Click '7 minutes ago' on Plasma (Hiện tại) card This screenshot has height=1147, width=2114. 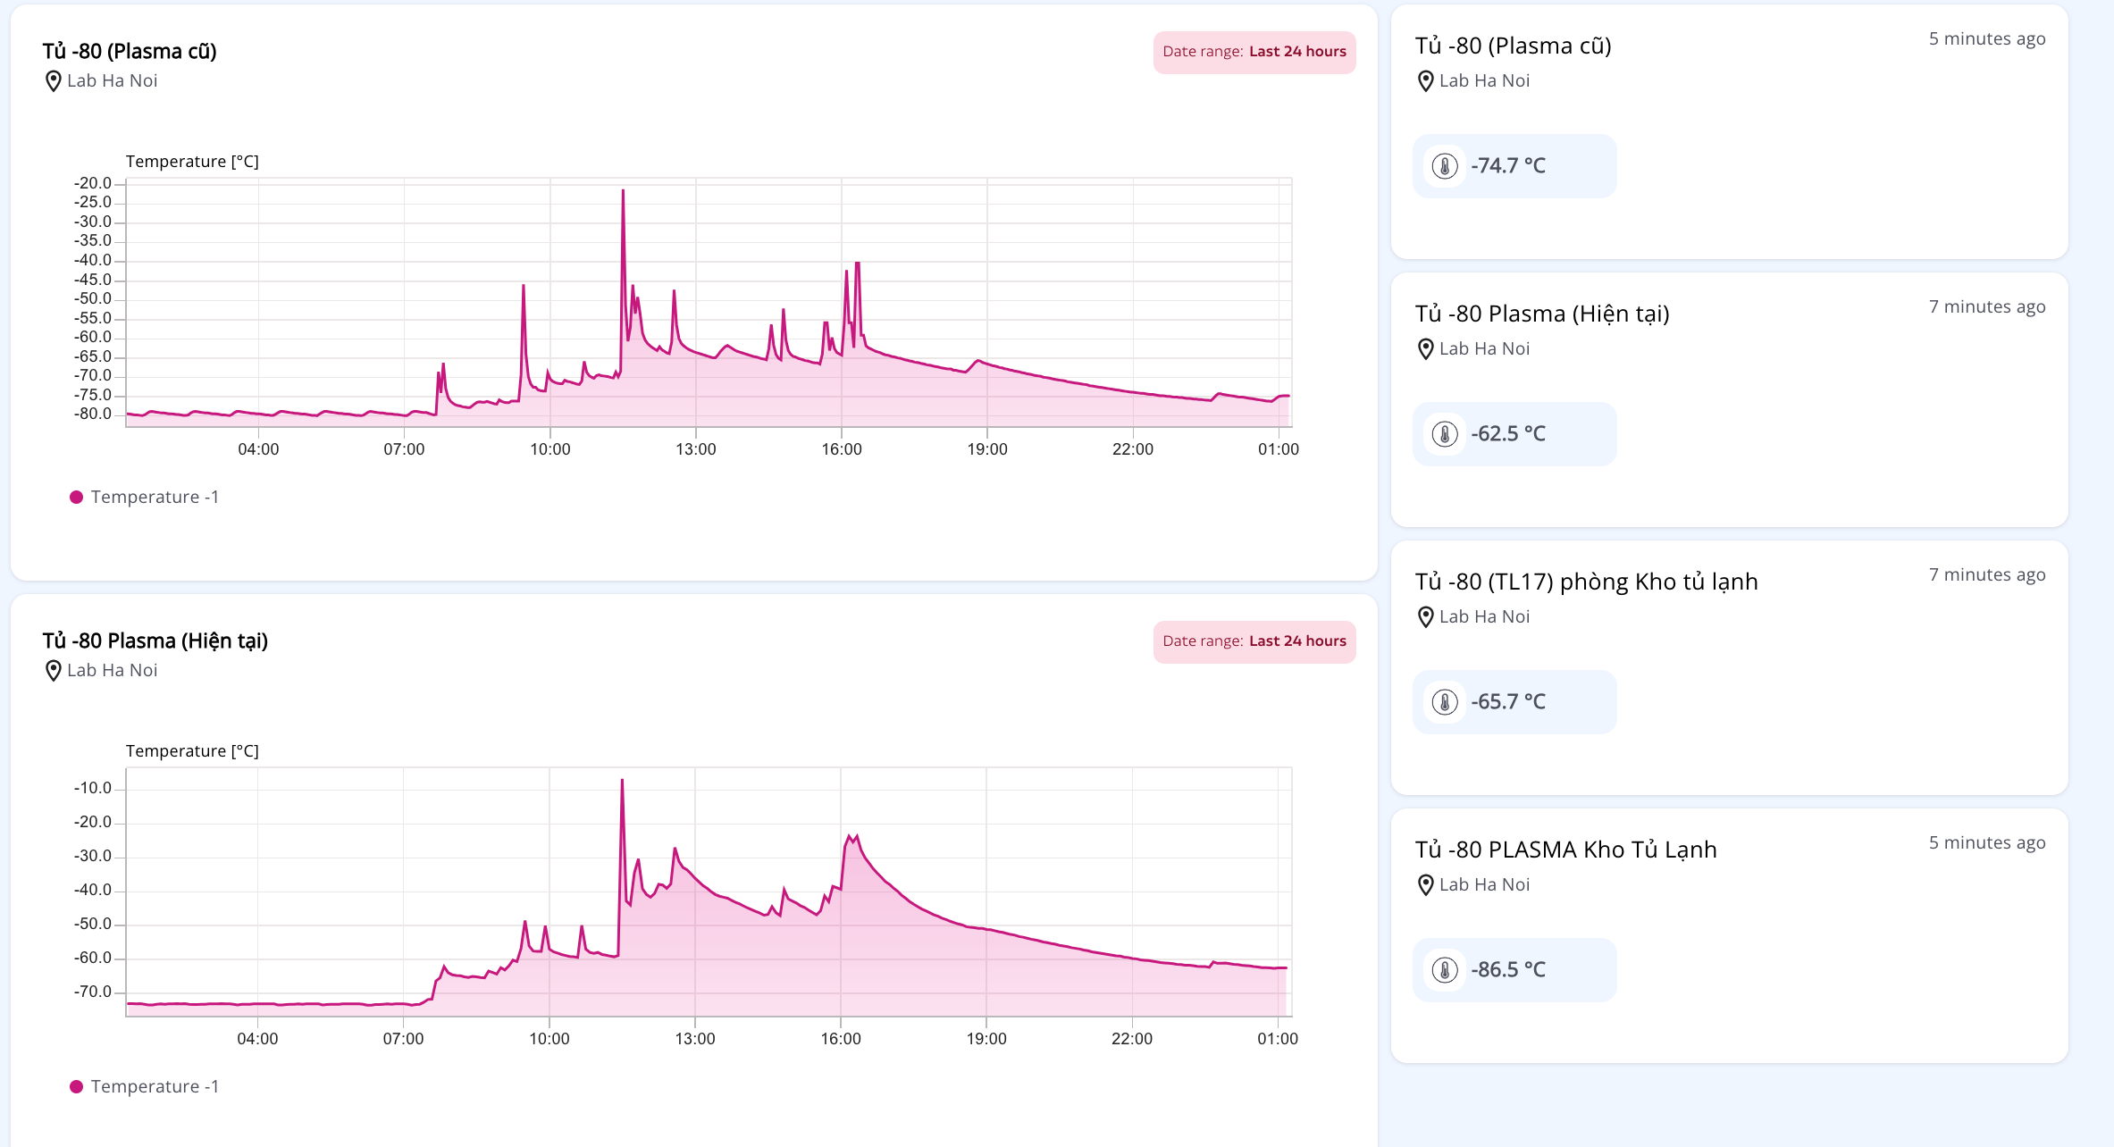[x=1987, y=307]
